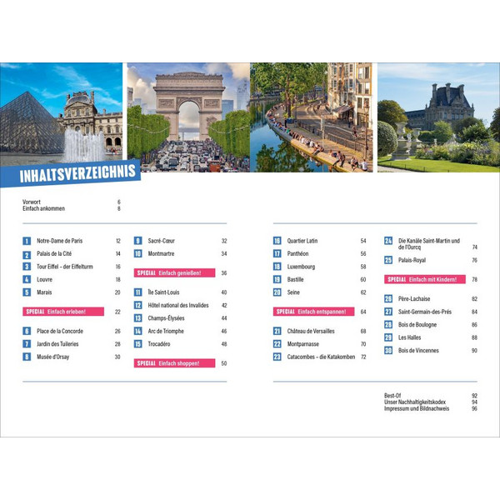The height and width of the screenshot is (500, 500).
Task: Click the number 21 badge beside Château de Versailles
Action: (277, 332)
